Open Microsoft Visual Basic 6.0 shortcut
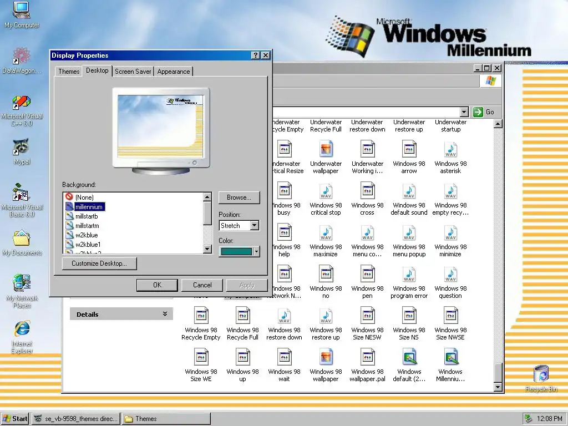 [x=22, y=200]
